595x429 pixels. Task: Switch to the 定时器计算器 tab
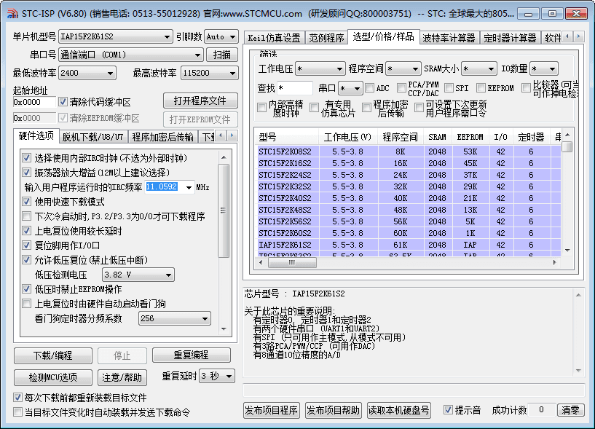click(510, 38)
